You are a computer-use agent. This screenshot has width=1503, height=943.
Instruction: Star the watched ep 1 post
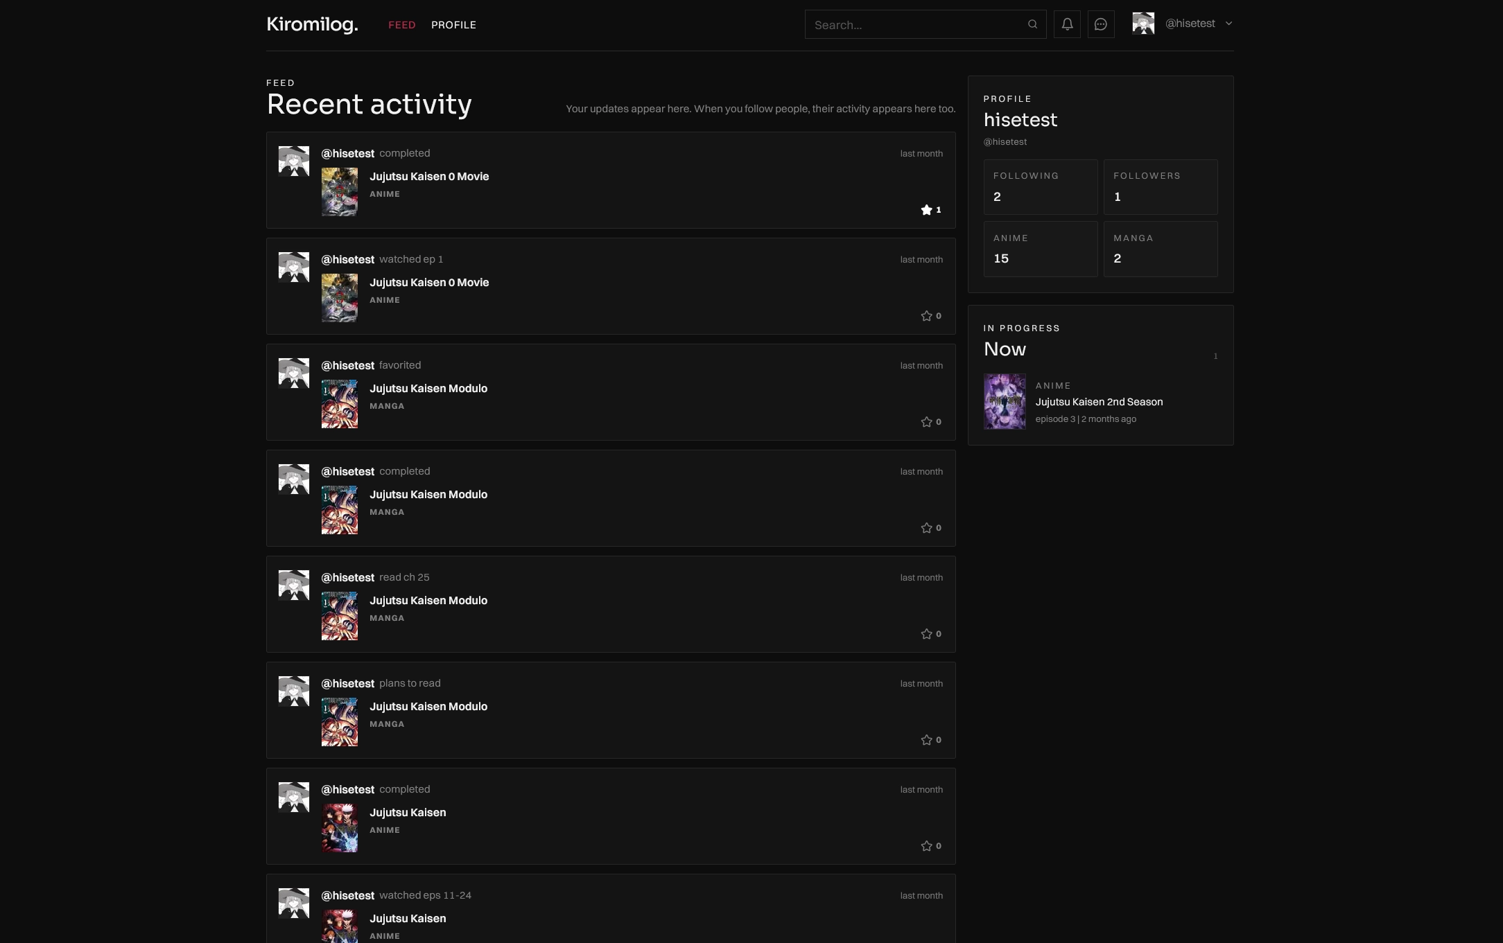pos(930,316)
